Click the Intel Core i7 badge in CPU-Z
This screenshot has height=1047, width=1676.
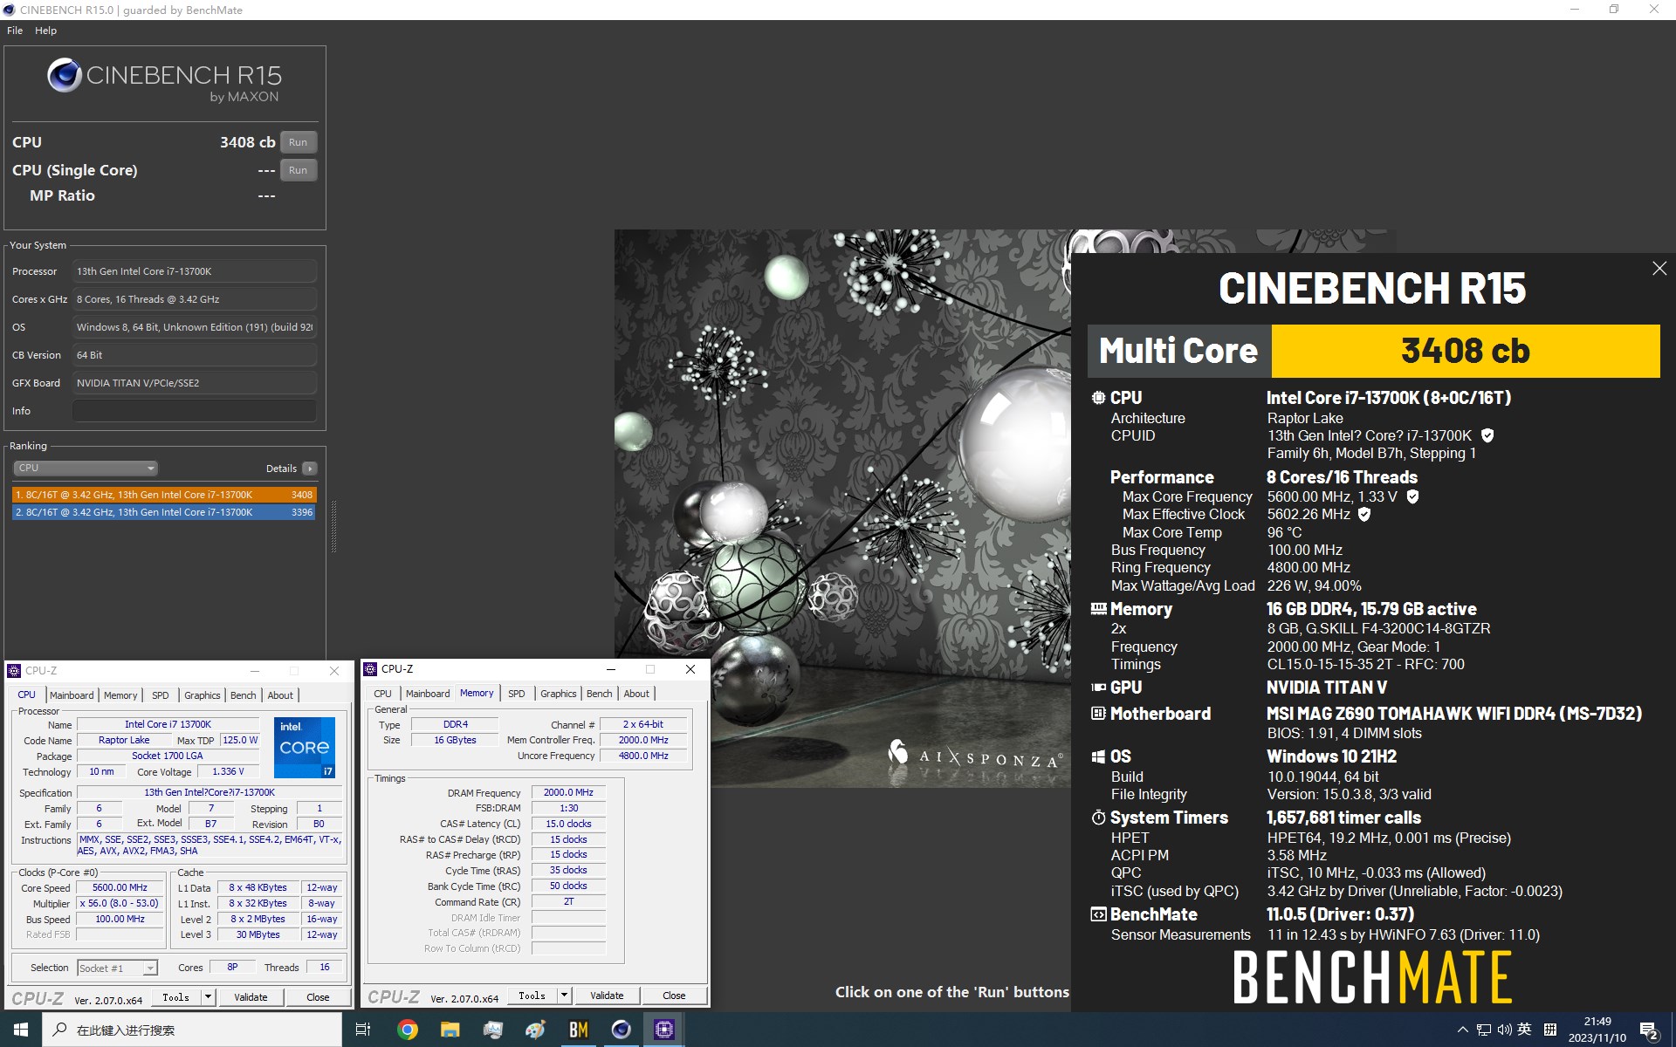coord(305,748)
